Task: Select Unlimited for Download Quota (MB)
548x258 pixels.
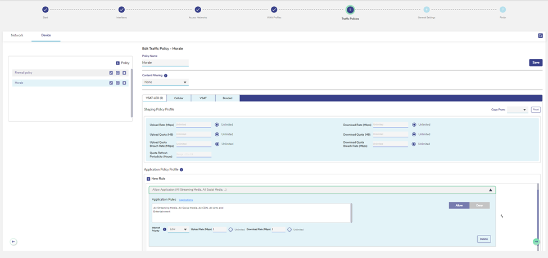Action: [414, 134]
